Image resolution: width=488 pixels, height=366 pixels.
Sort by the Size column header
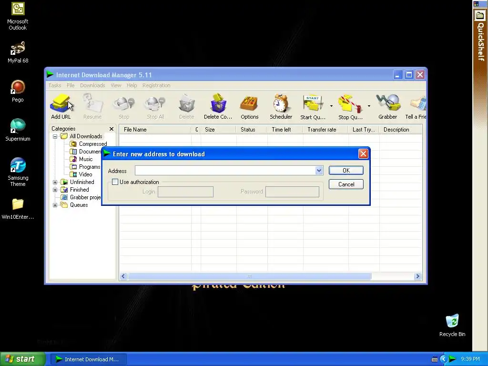(218, 130)
